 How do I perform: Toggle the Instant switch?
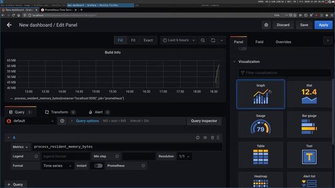(x=98, y=166)
